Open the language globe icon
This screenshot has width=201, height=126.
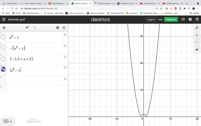(x=197, y=19)
